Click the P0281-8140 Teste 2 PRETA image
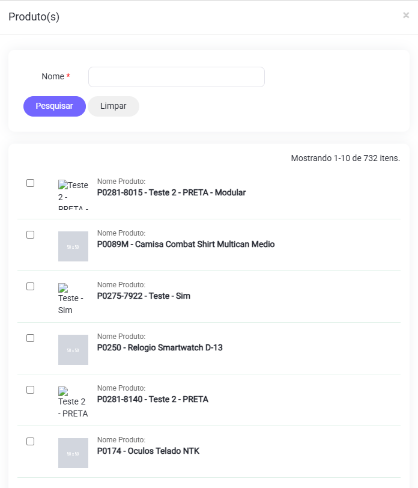This screenshot has width=418, height=488. tap(73, 402)
